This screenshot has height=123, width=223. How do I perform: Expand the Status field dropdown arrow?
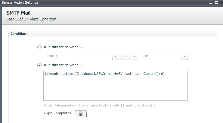click(115, 56)
